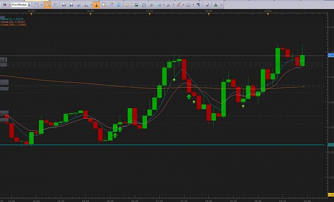Click the yellow 19:00 timeline marker

pyautogui.click(x=268, y=14)
